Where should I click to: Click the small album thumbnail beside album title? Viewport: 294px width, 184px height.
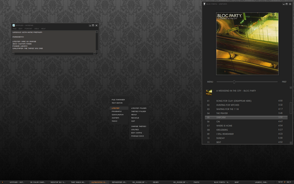coord(209,92)
